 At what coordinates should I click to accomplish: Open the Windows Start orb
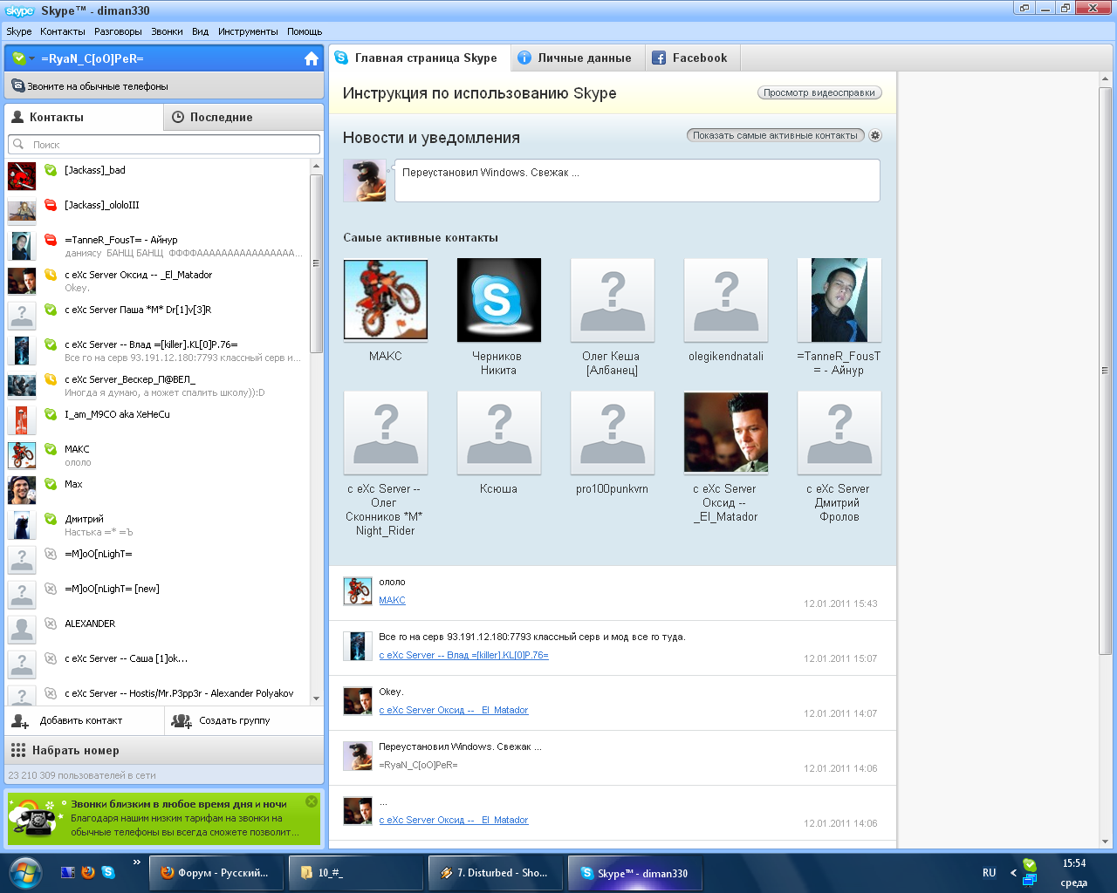click(24, 872)
